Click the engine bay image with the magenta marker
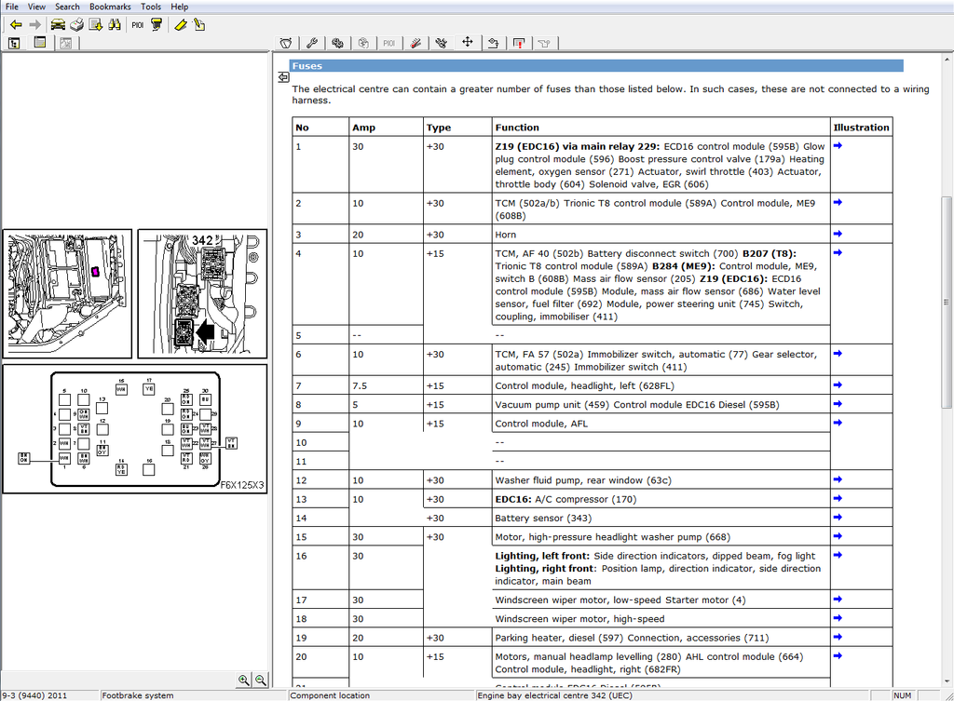 pos(68,293)
